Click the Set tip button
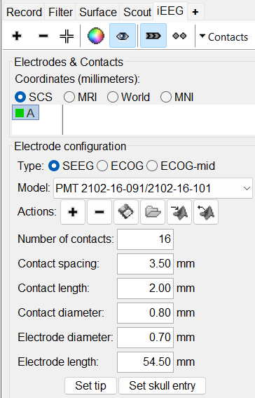The width and height of the screenshot is (255, 398). point(90,385)
